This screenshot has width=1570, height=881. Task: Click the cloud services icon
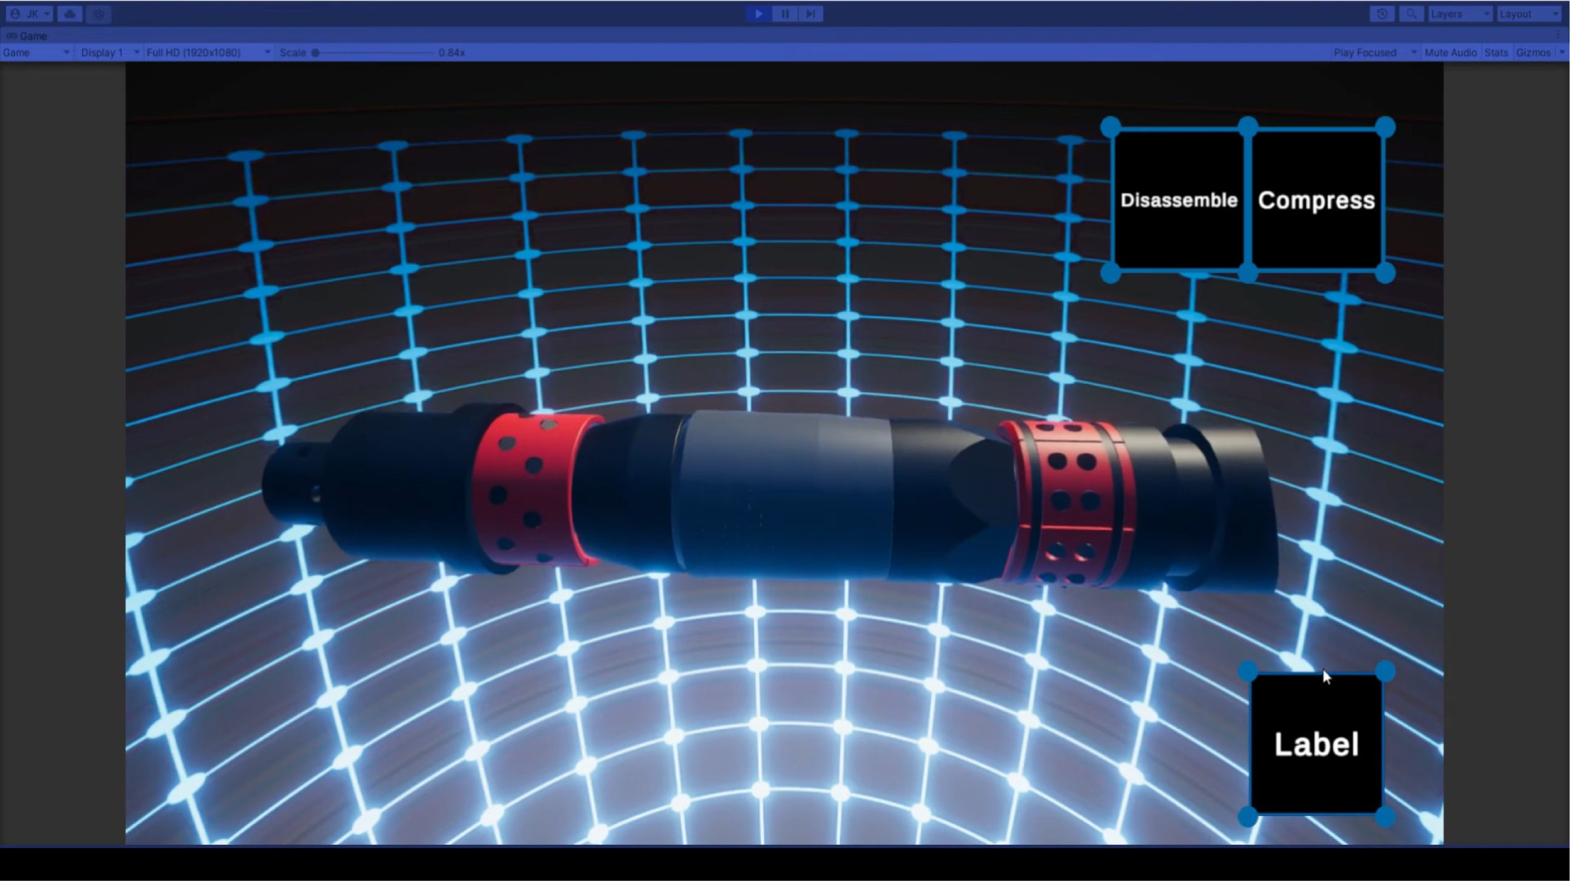point(70,13)
